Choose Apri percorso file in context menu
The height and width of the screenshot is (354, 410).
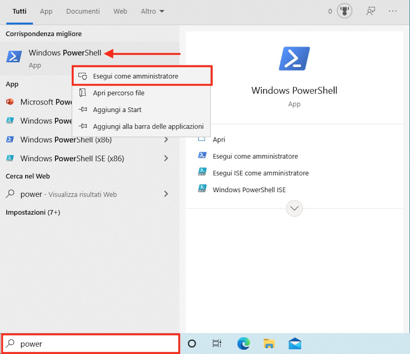(141, 93)
